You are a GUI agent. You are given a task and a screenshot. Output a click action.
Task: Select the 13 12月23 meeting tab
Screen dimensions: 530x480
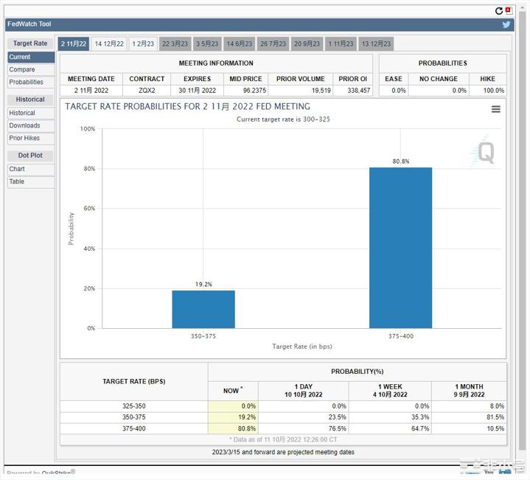[376, 44]
